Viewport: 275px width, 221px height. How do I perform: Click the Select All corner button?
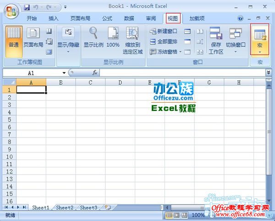[x=10, y=82]
